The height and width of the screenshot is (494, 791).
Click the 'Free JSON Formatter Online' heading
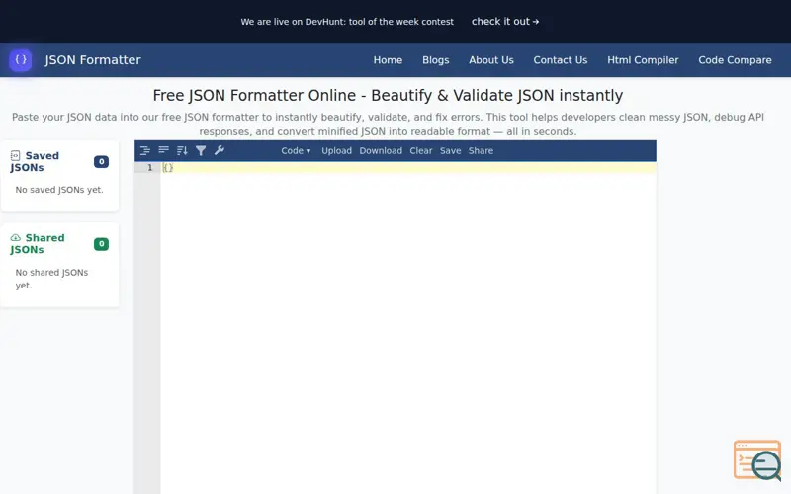[388, 95]
